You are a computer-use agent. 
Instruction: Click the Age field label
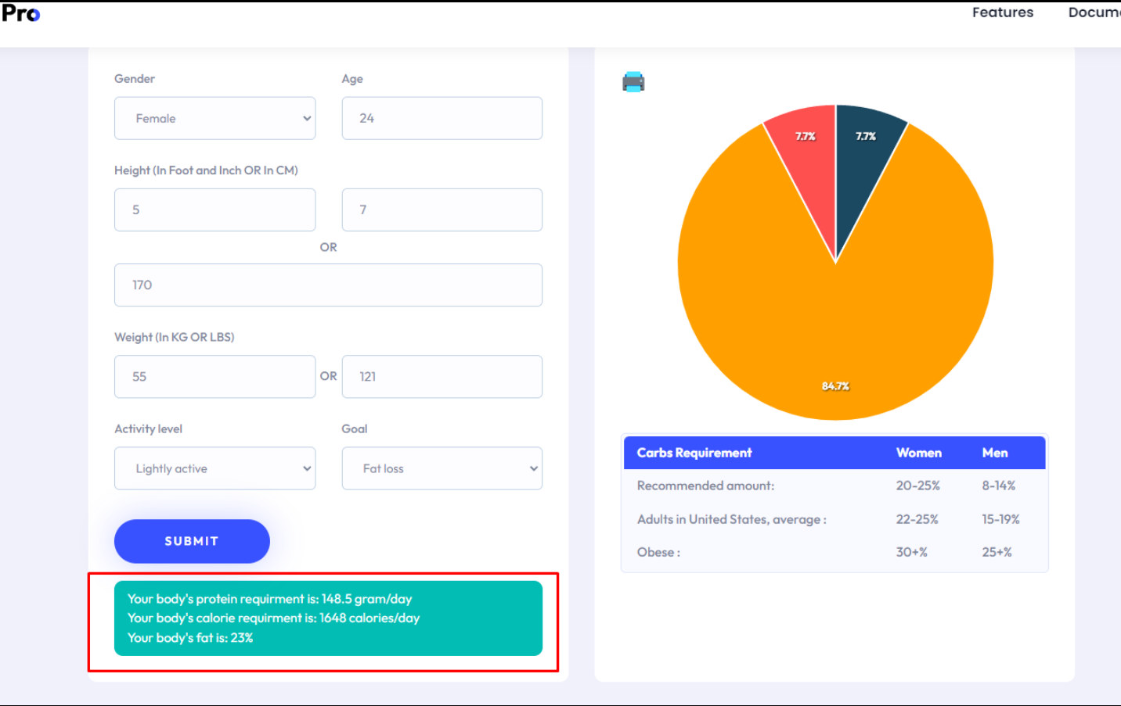352,79
